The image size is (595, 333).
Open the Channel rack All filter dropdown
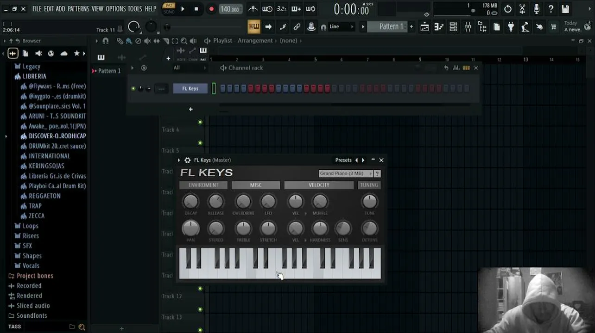click(190, 68)
